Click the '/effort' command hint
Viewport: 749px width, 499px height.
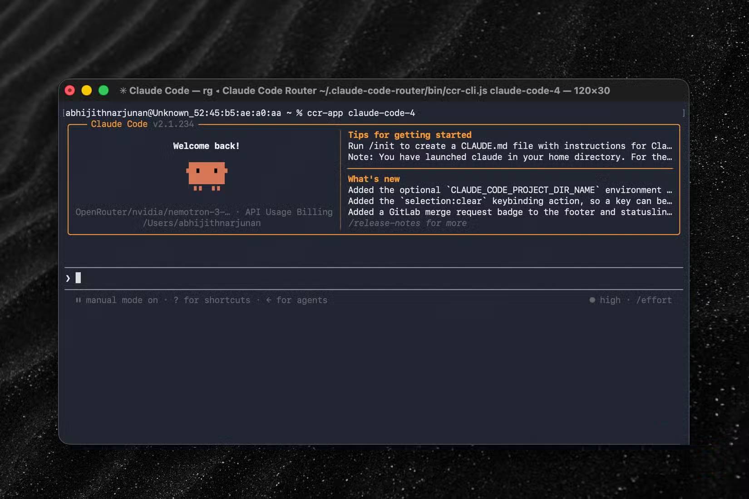[x=654, y=300]
